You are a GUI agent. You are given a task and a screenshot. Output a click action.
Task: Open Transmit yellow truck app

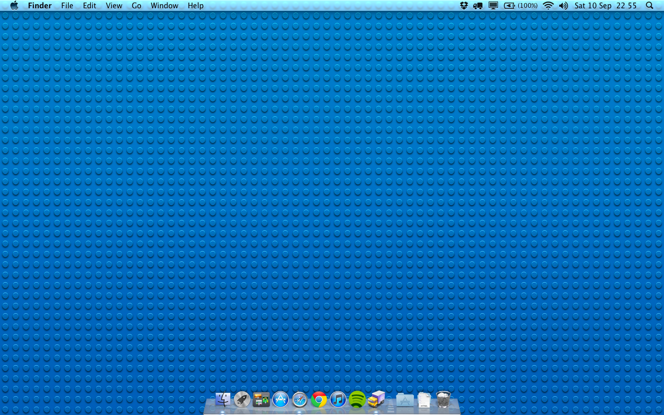[377, 399]
